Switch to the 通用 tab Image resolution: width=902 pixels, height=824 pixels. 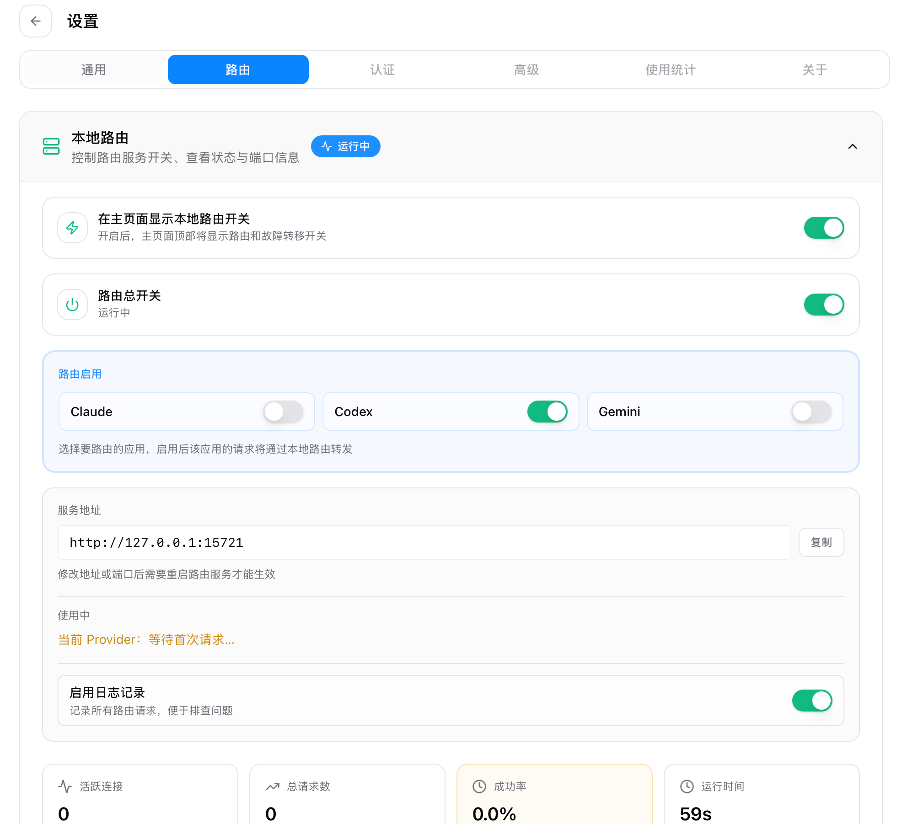(x=94, y=70)
